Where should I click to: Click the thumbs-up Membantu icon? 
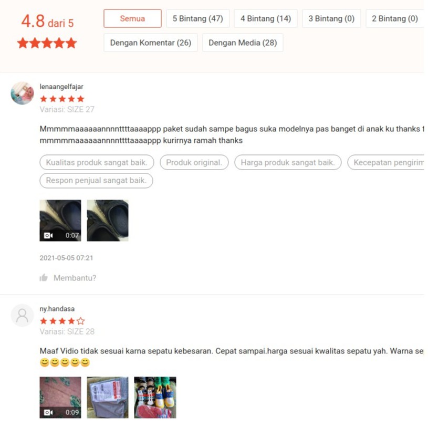point(44,278)
